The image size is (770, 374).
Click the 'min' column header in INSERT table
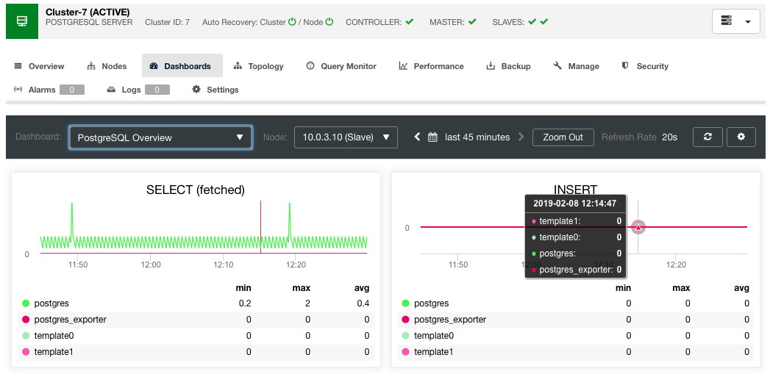coord(623,288)
